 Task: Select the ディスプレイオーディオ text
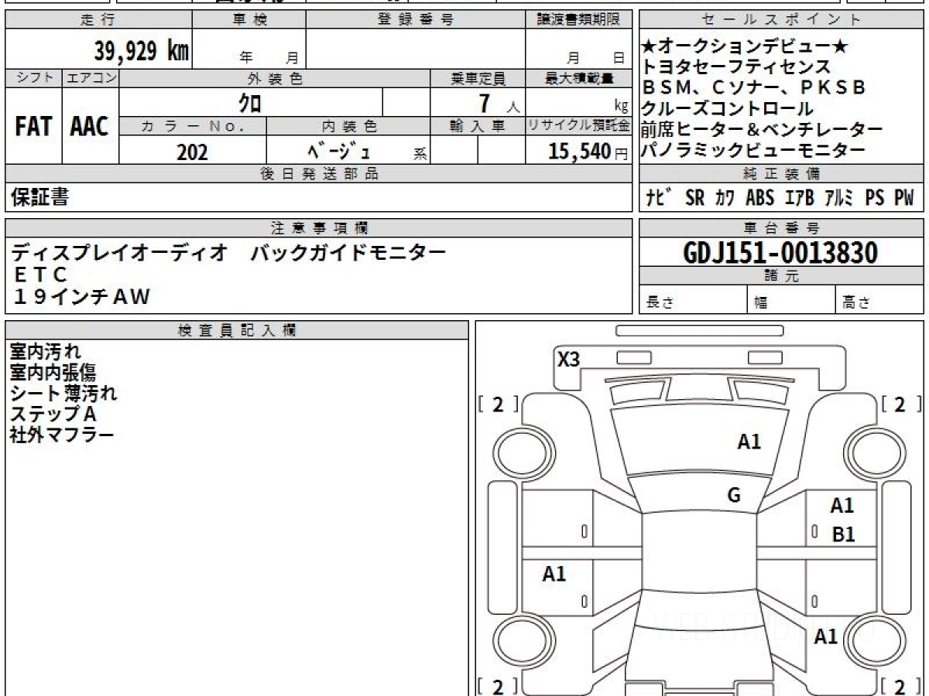[x=120, y=252]
